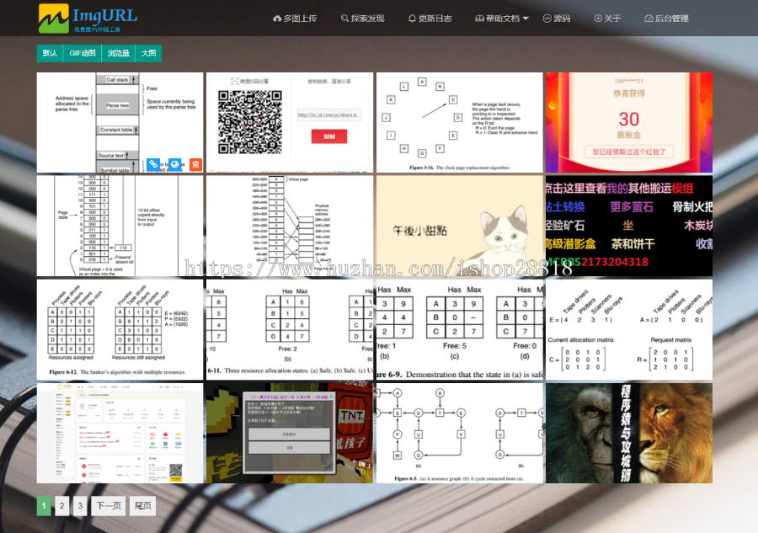Open the black 点击这里查看 colored text thumbnail
Screen dimensions: 758x533
pos(629,226)
